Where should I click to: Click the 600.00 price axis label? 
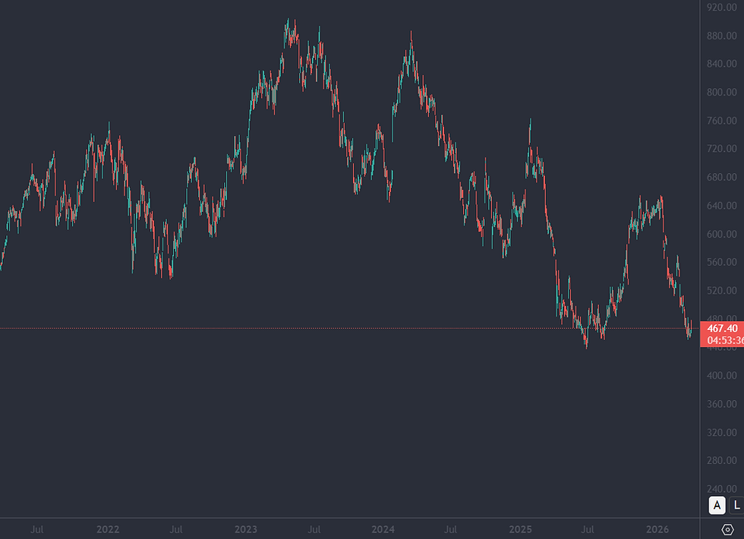[x=722, y=234]
